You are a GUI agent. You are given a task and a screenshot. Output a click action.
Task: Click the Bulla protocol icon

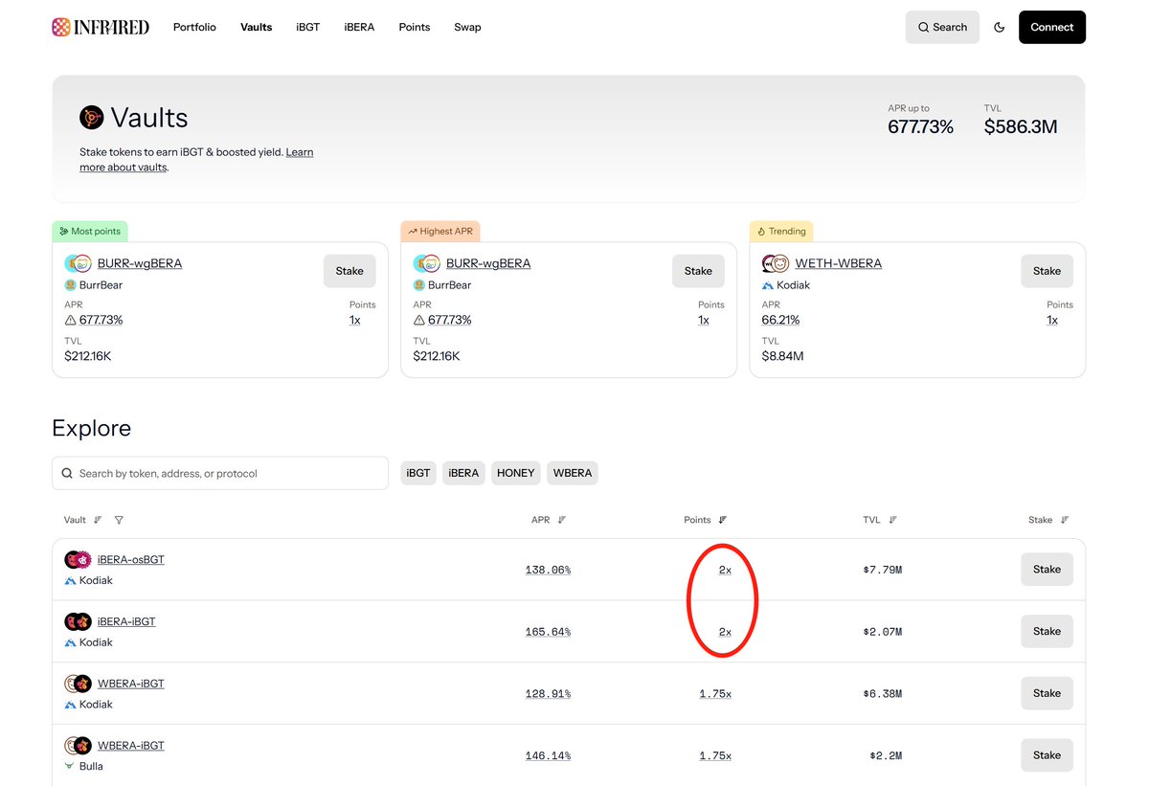coord(70,766)
